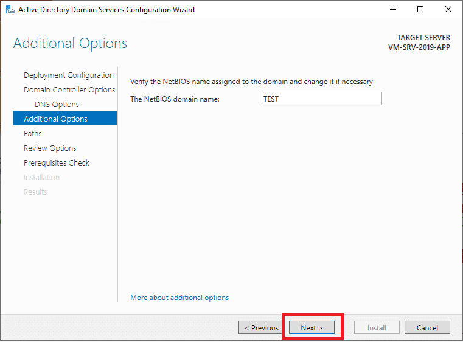Image resolution: width=463 pixels, height=342 pixels.
Task: Click the NetBIOS domain name text field
Action: (321, 99)
